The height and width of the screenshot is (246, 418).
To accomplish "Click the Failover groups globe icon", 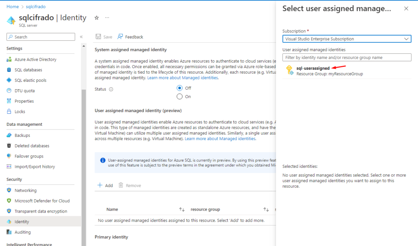I will point(9,156).
